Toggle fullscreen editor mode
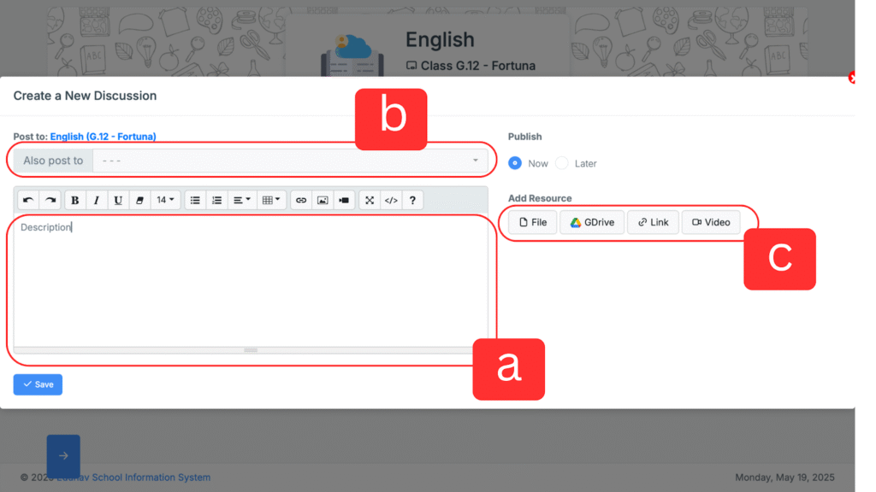 (x=370, y=200)
